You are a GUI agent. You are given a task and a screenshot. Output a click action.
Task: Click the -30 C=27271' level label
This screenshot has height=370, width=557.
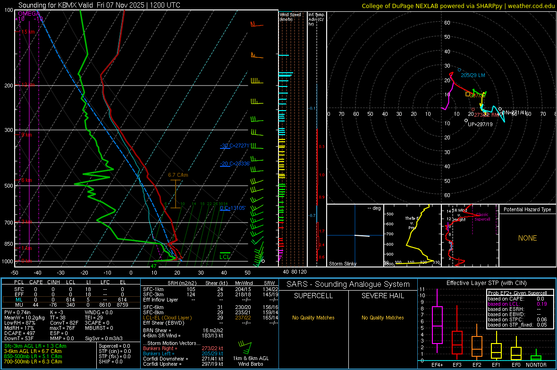pyautogui.click(x=235, y=146)
